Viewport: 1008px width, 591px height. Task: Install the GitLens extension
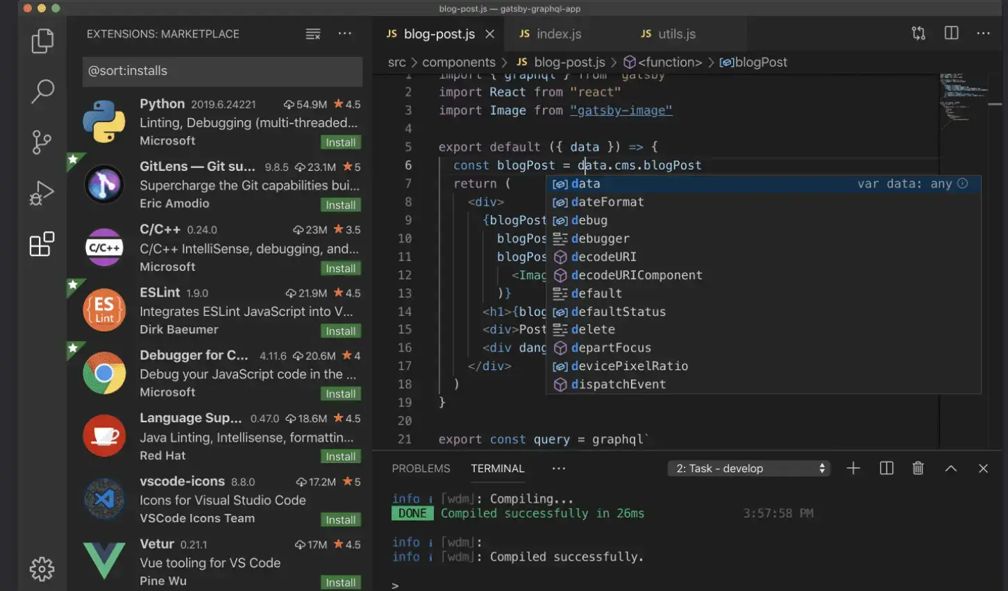(340, 204)
